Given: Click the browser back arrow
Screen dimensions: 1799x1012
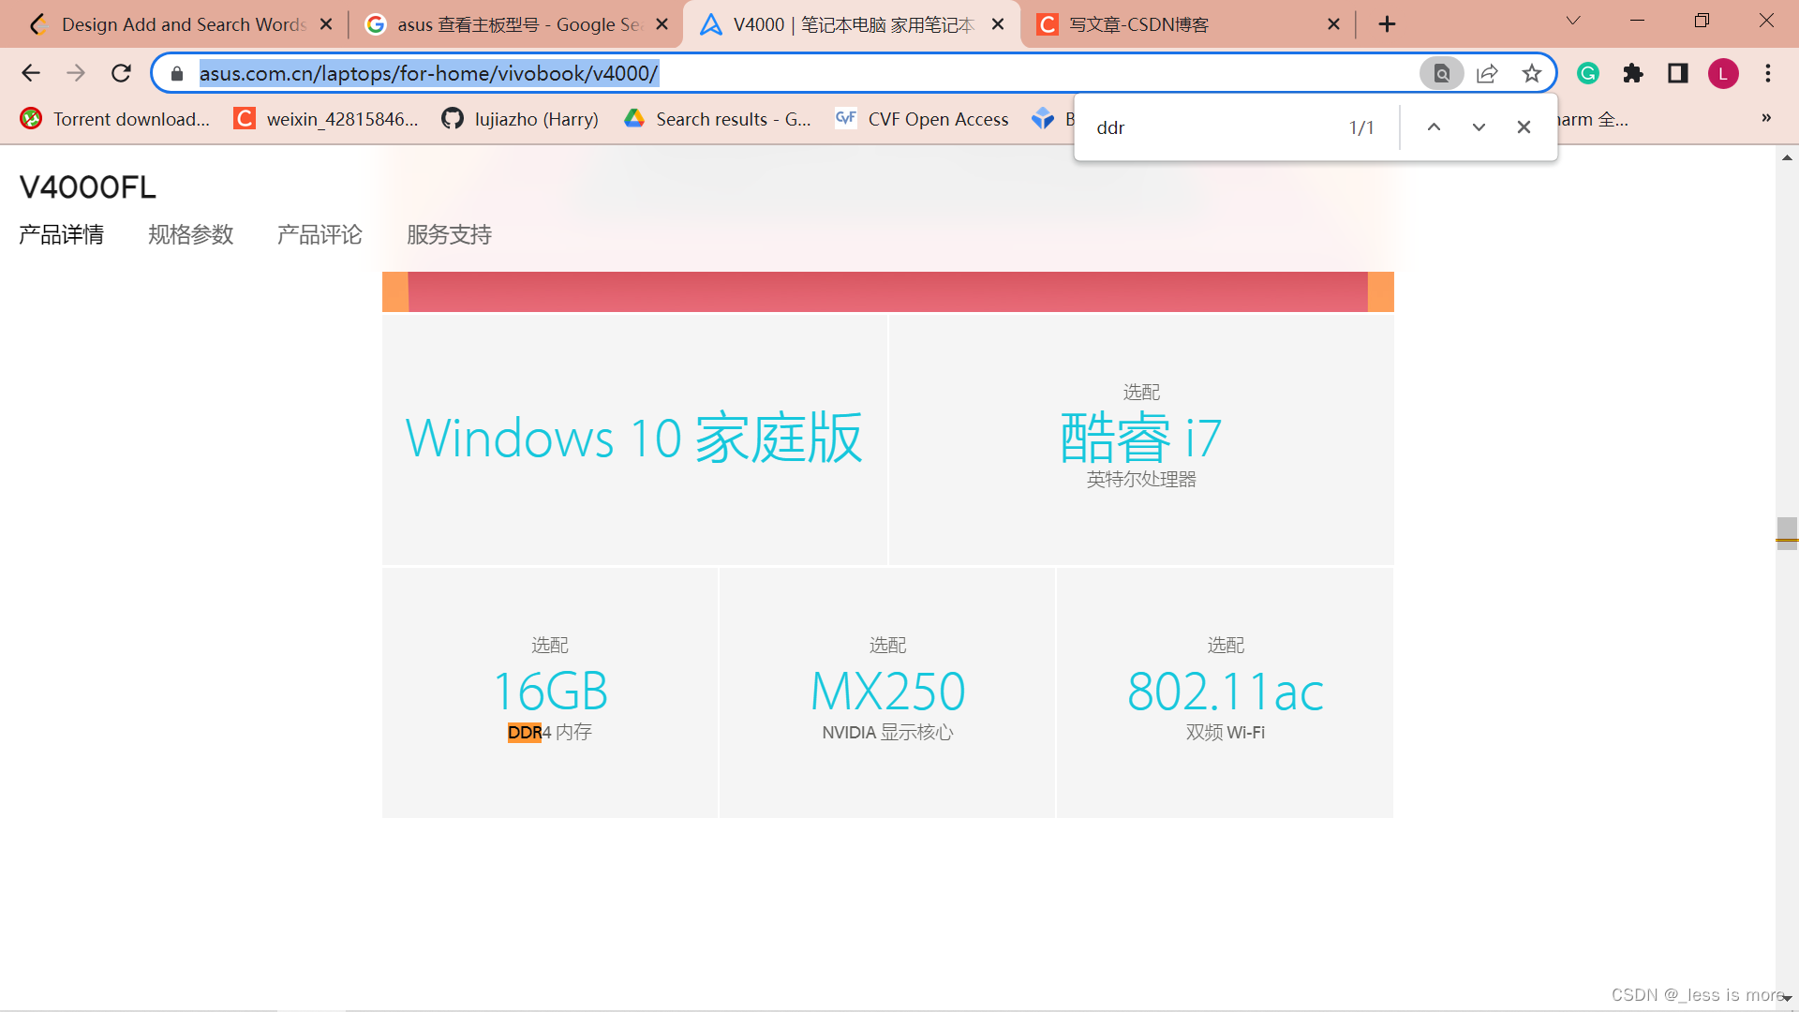Looking at the screenshot, I should click(31, 73).
